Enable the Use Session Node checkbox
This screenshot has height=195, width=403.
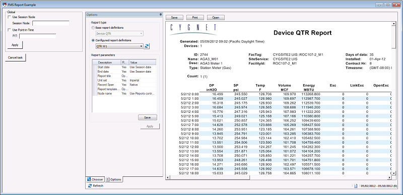(10, 17)
